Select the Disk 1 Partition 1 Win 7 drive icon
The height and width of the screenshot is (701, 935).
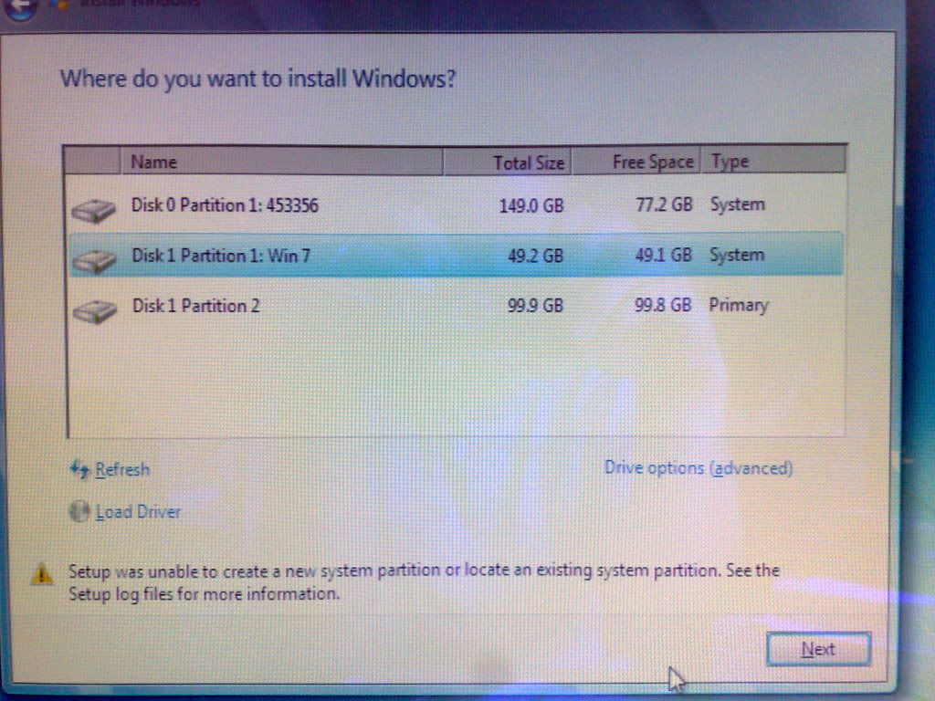[x=94, y=260]
